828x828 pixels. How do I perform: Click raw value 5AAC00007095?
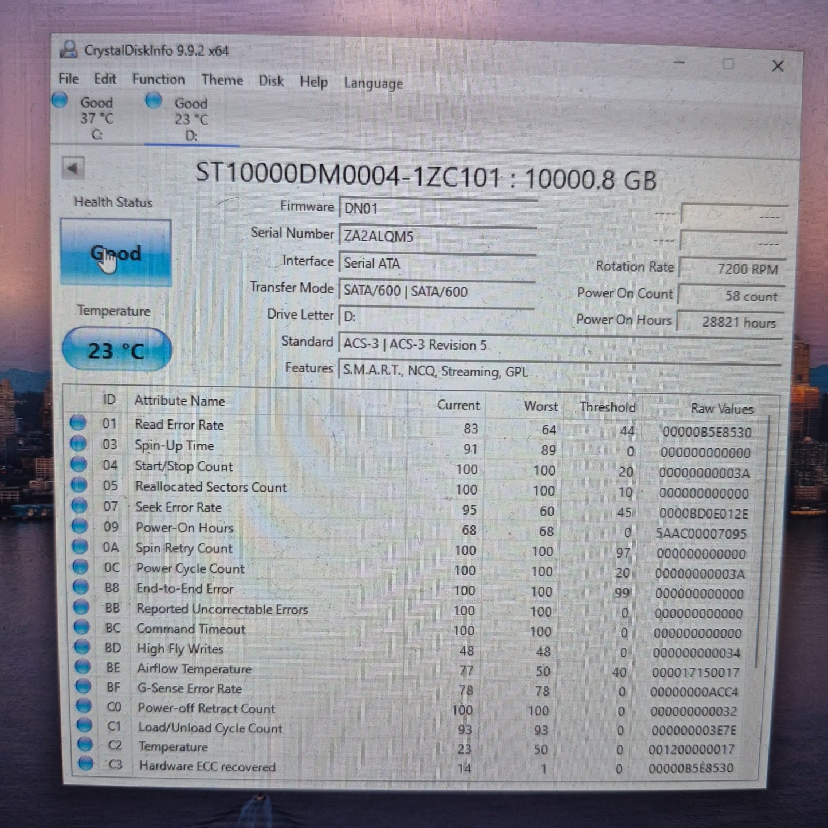[701, 534]
